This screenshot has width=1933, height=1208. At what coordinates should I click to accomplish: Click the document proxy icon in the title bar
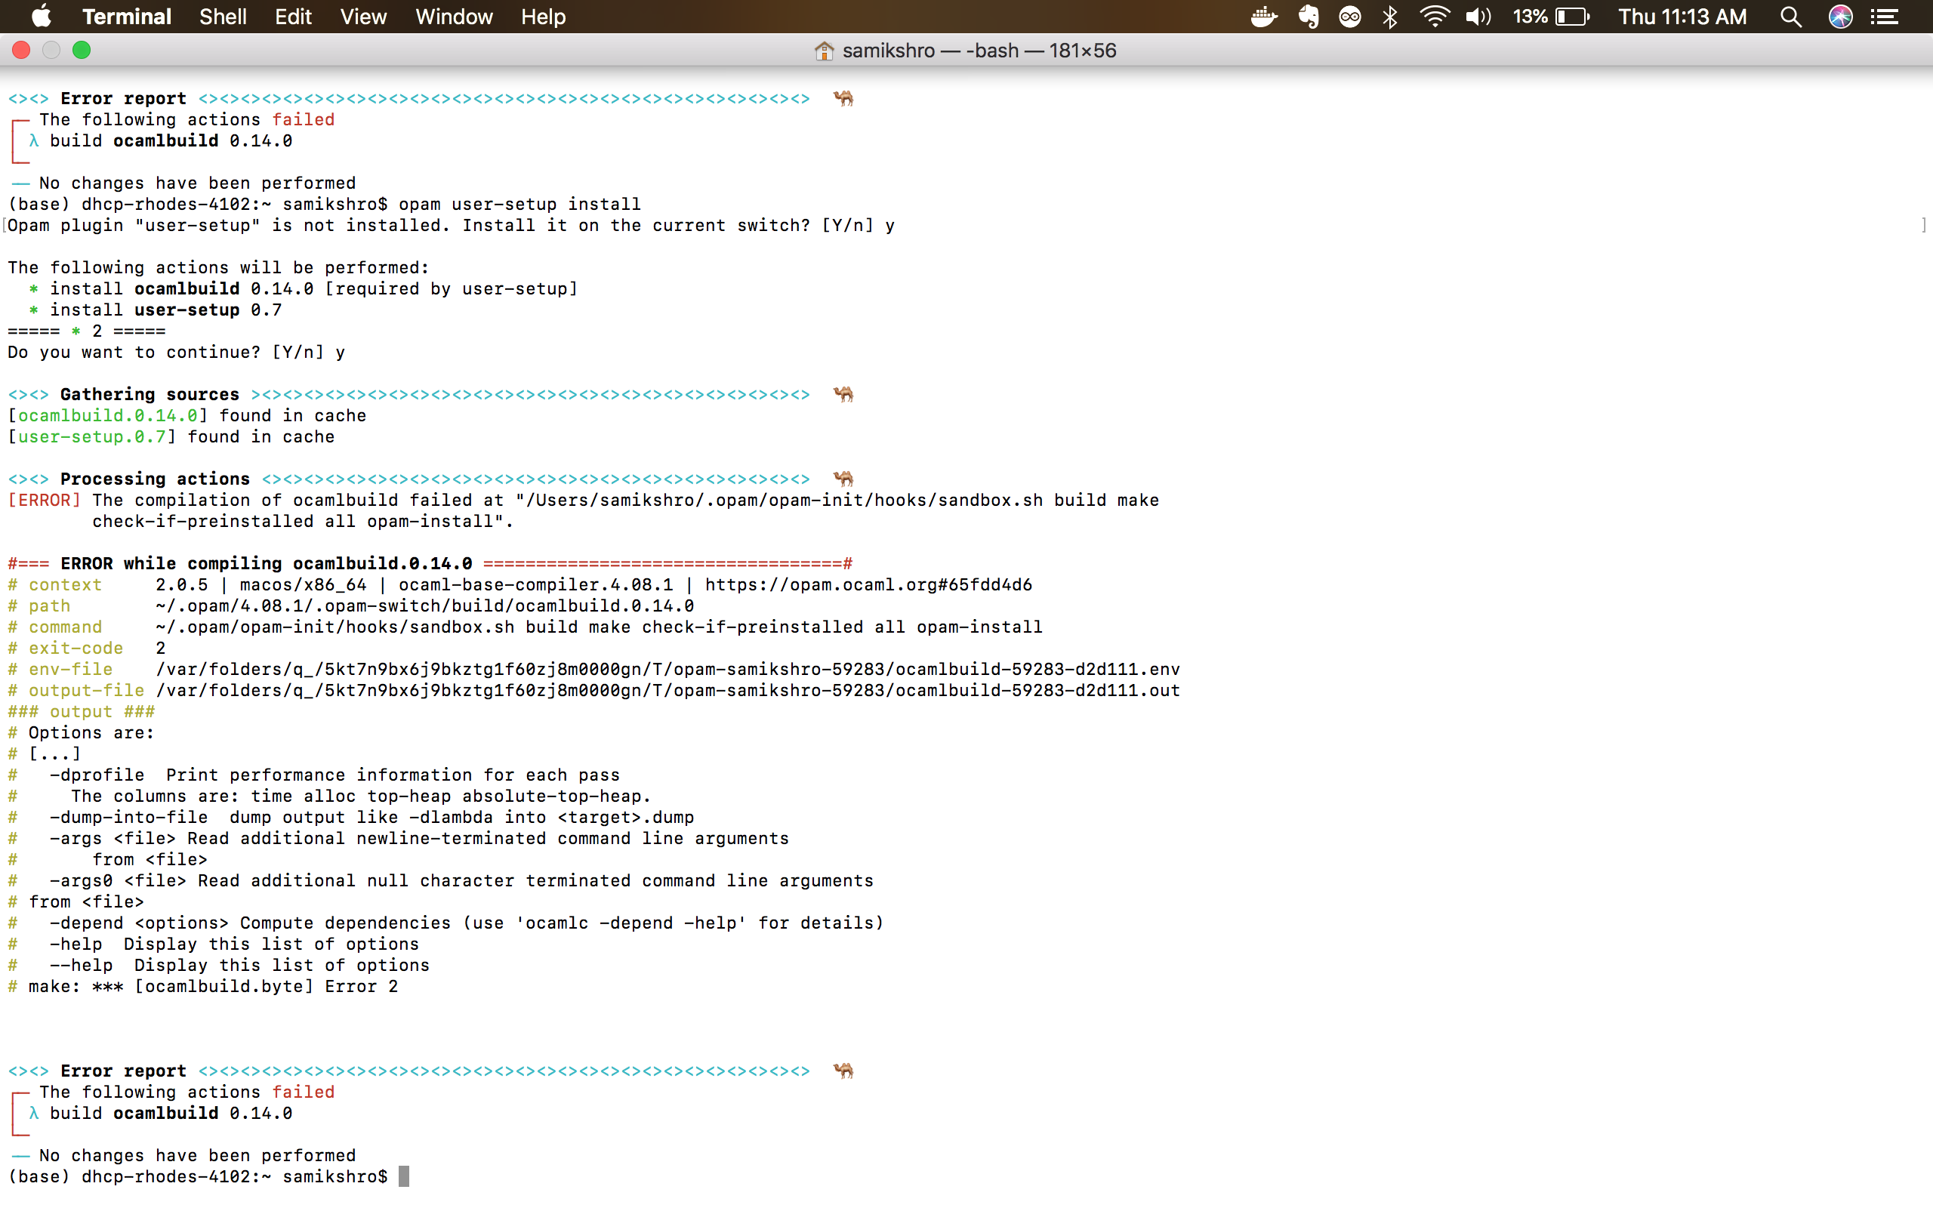(x=824, y=50)
